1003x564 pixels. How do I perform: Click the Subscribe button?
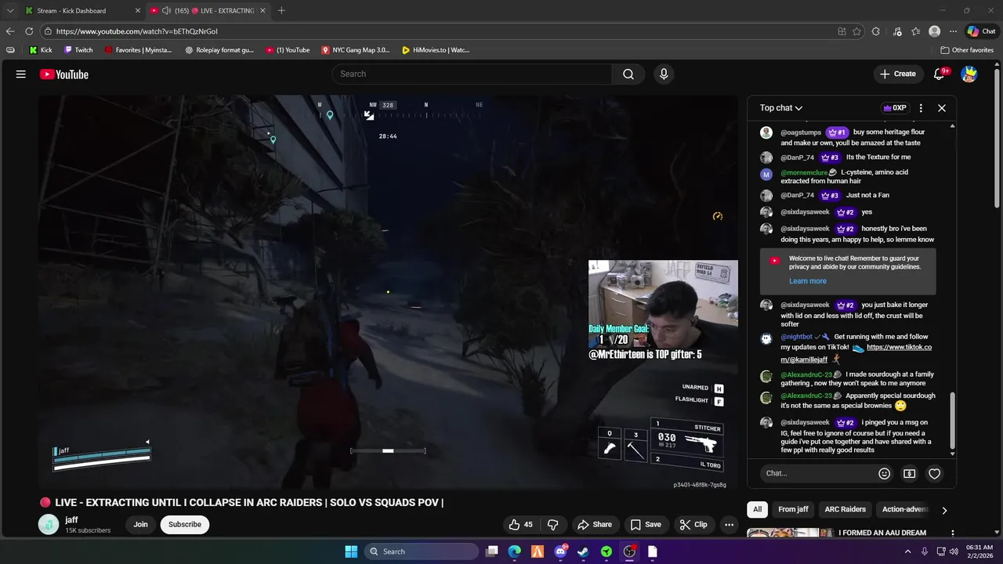click(x=185, y=525)
